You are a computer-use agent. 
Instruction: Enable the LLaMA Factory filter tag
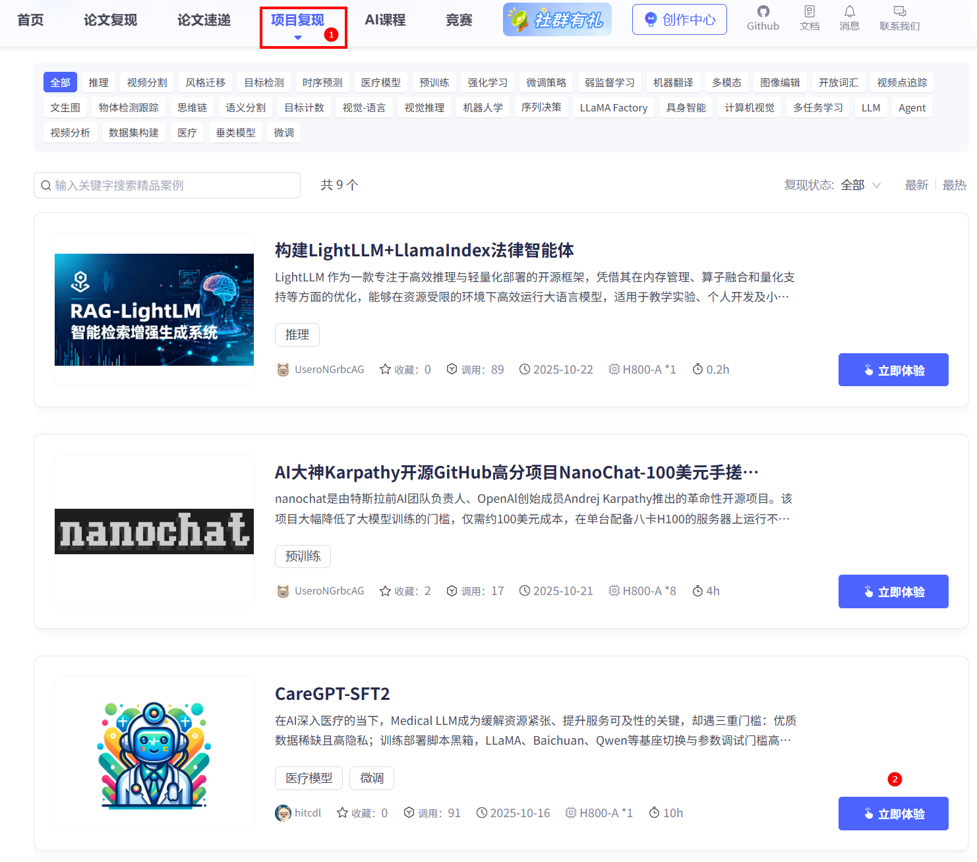(613, 107)
